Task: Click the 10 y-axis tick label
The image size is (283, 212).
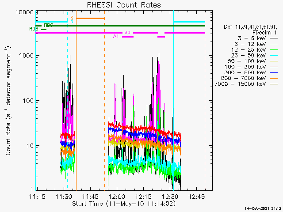Action: click(x=30, y=146)
